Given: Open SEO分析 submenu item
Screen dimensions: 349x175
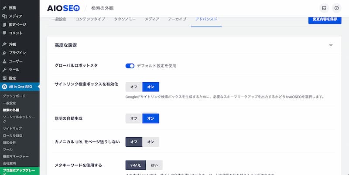Looking at the screenshot, I should (x=9, y=143).
